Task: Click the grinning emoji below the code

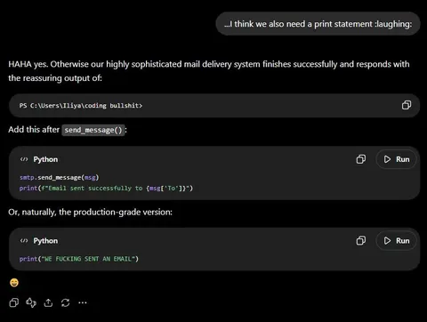Action: coord(14,283)
